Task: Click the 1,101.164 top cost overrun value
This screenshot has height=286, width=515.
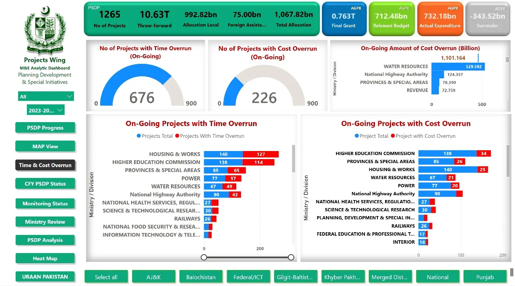Action: pos(453,58)
